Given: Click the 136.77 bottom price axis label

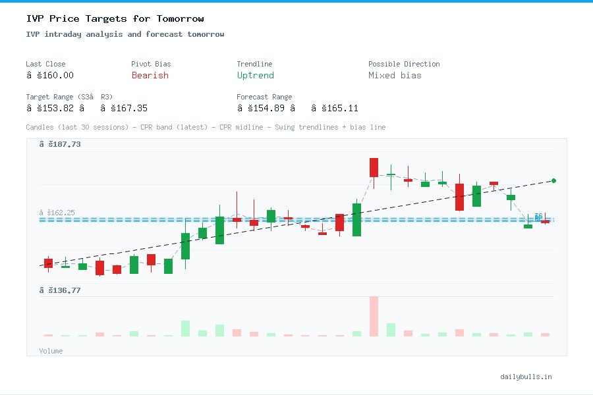Looking at the screenshot, I should point(60,290).
